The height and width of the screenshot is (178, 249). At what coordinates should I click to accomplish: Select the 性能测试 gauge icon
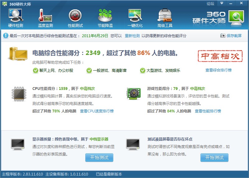[75, 15]
